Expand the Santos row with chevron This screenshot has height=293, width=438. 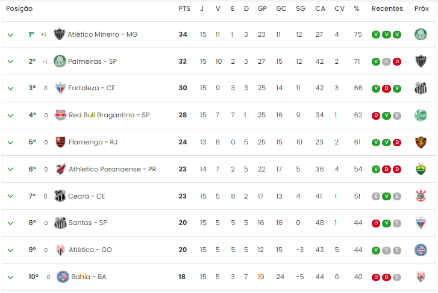tap(10, 223)
